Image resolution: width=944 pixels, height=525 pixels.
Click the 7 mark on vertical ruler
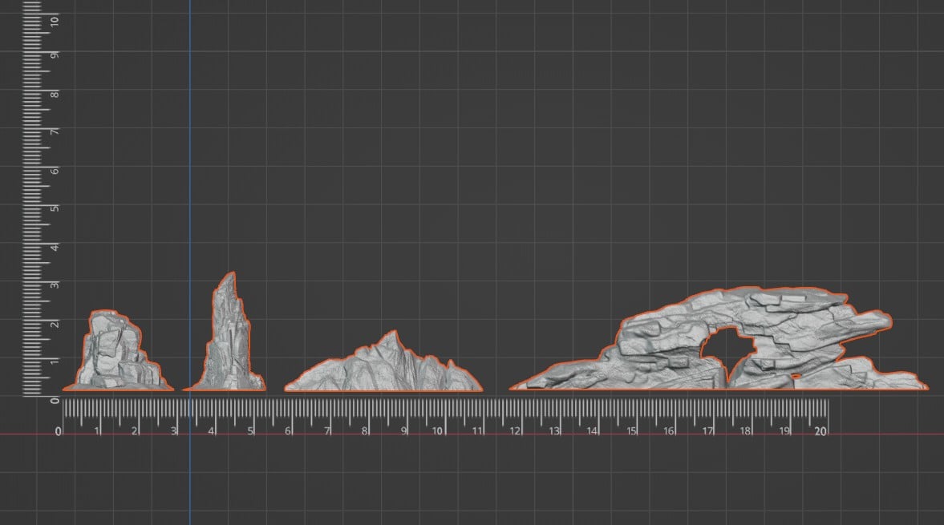(x=55, y=131)
